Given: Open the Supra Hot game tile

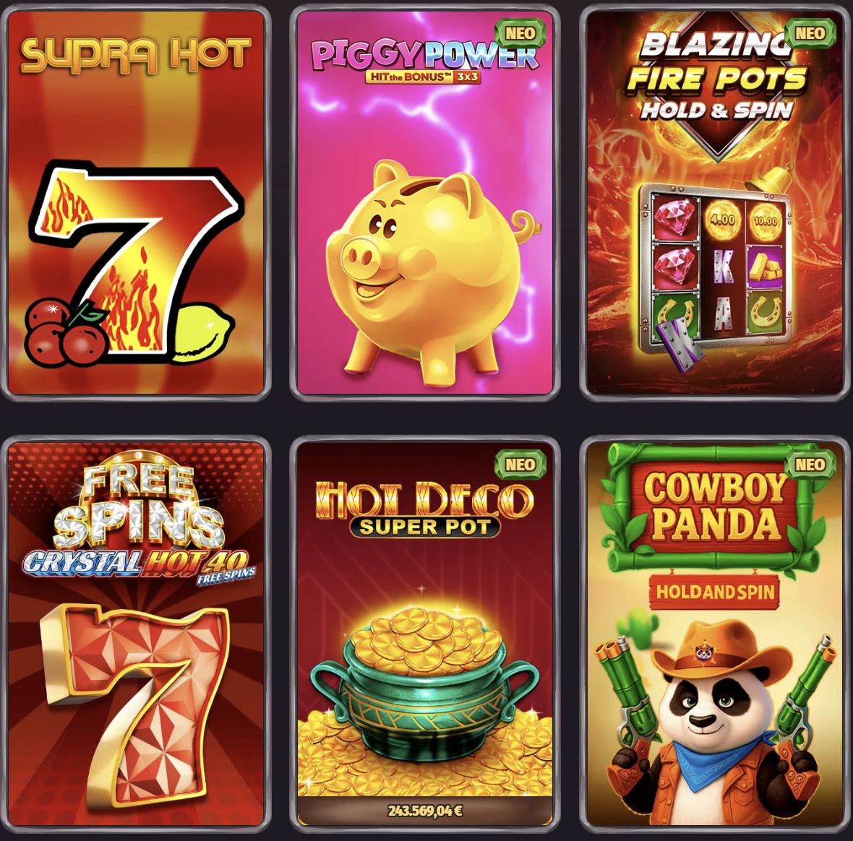Looking at the screenshot, I should [x=135, y=202].
